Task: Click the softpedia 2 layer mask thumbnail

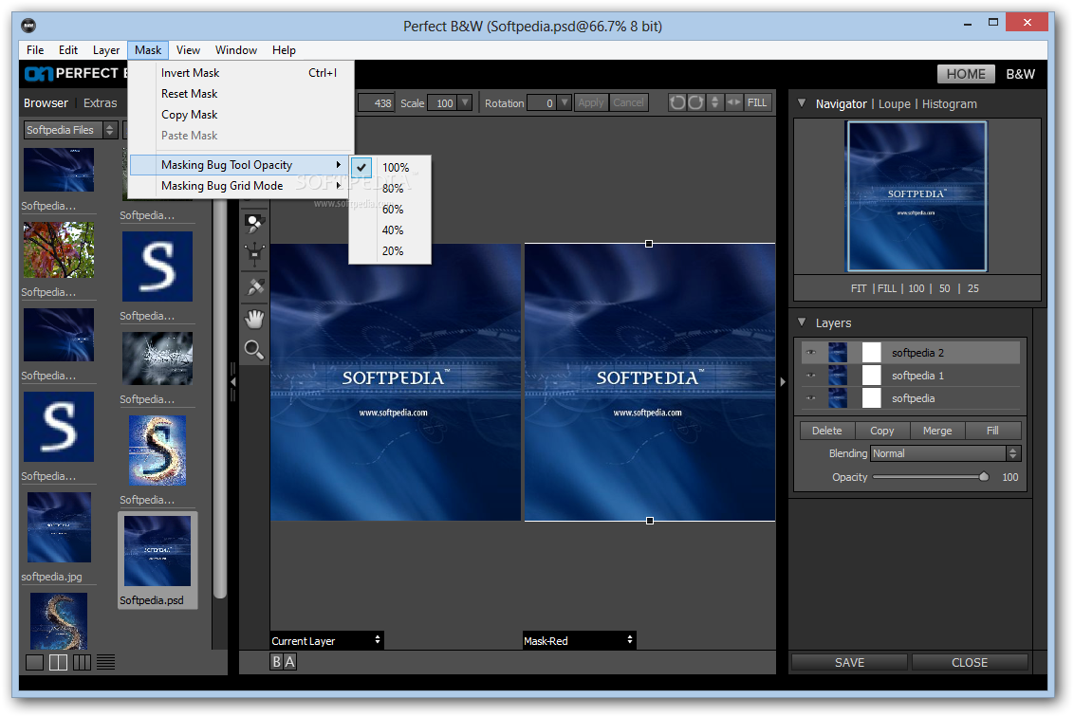Action: (x=871, y=353)
